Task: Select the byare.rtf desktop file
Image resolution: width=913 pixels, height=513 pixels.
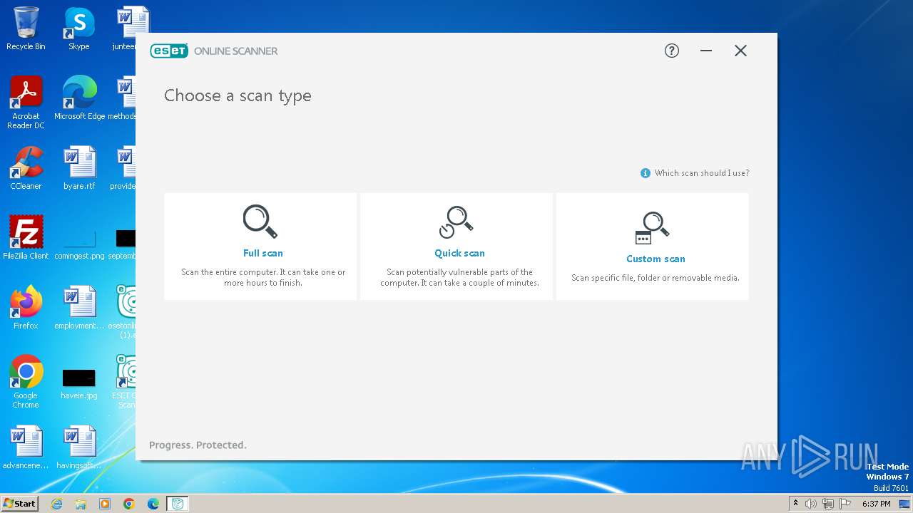Action: pyautogui.click(x=79, y=168)
